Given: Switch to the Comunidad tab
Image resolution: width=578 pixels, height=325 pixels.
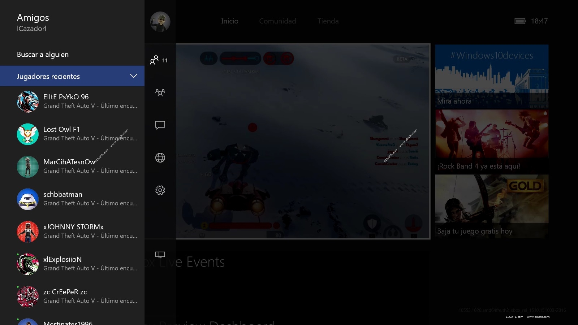Looking at the screenshot, I should (x=277, y=21).
